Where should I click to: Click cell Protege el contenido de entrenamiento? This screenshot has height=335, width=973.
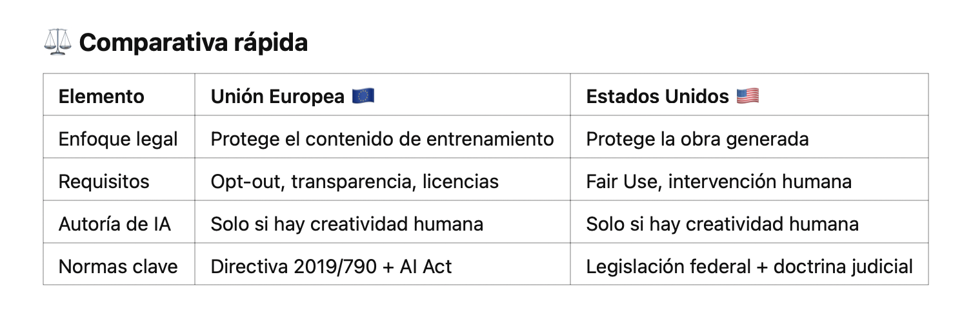383,139
